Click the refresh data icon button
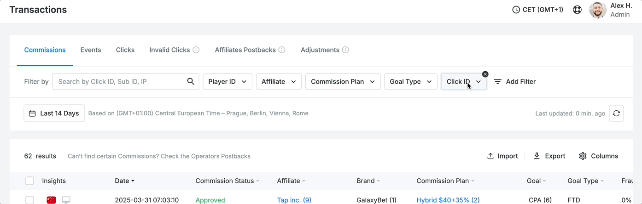This screenshot has height=204, width=642. 616,113
